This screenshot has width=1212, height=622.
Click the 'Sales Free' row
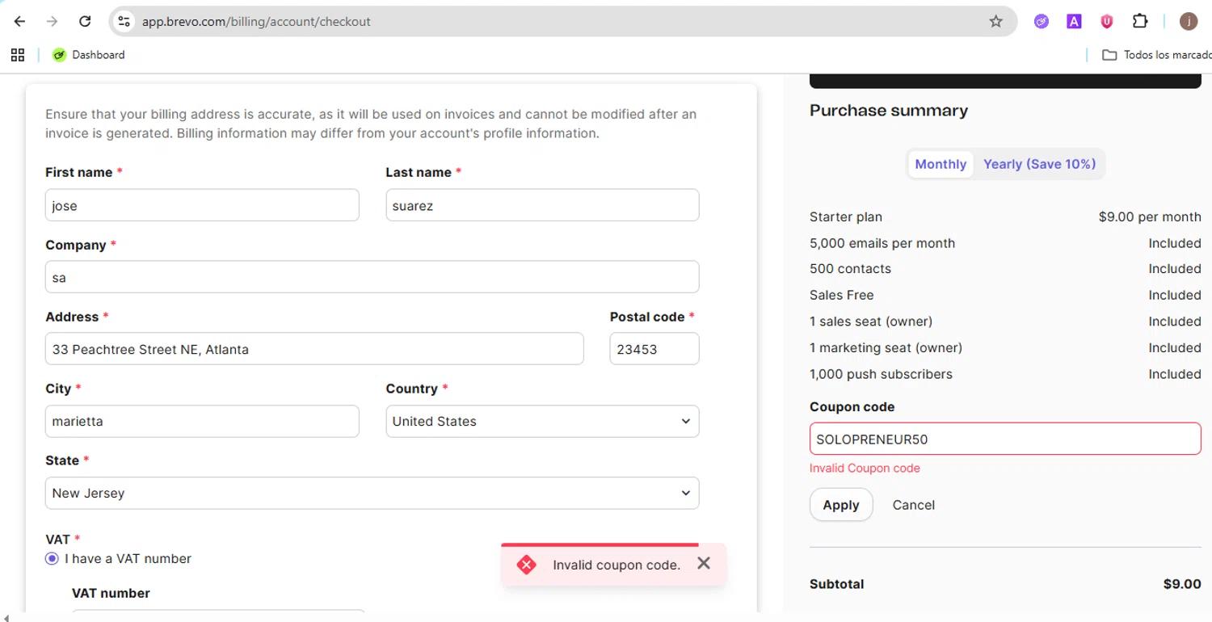[x=1005, y=295]
